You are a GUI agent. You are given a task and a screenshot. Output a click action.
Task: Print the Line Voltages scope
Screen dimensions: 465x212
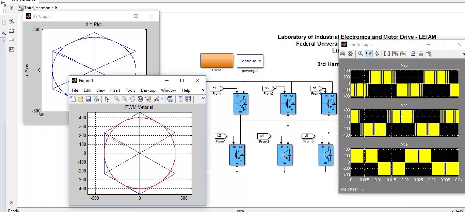click(x=342, y=54)
